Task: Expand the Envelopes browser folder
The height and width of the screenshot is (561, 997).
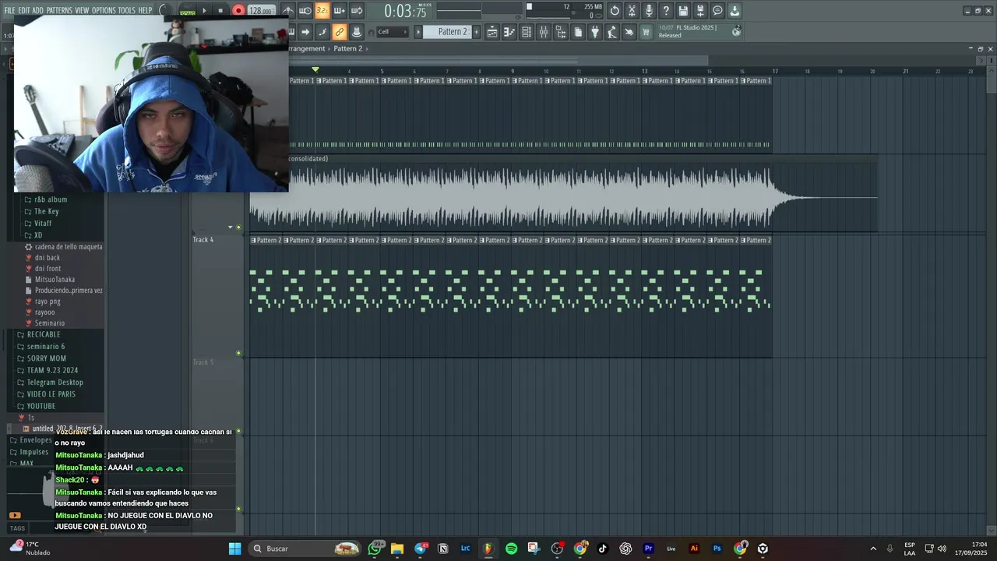Action: (x=36, y=440)
